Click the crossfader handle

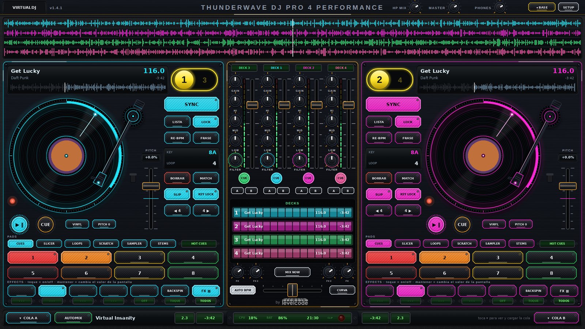click(292, 290)
